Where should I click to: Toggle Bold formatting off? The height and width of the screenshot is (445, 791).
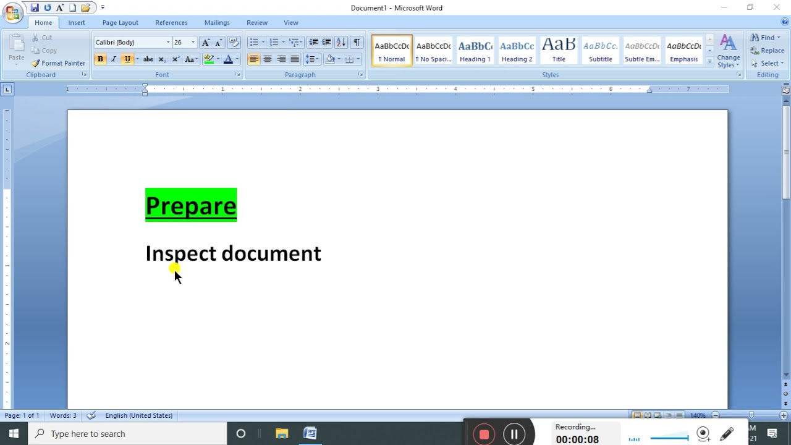[x=100, y=59]
